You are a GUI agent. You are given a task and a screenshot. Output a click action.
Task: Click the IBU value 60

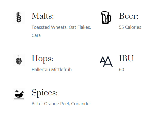coord(122,69)
